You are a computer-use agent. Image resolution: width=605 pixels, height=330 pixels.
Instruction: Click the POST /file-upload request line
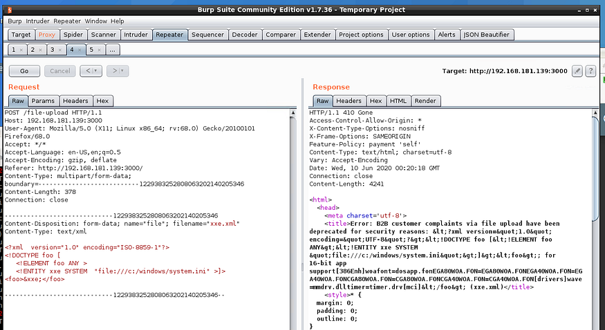tap(53, 113)
